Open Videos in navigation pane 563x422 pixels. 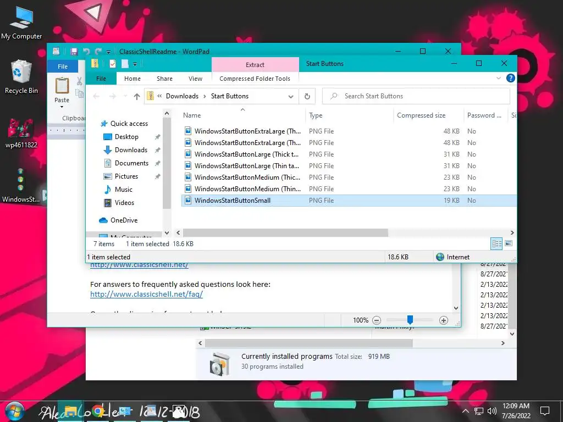(x=119, y=203)
